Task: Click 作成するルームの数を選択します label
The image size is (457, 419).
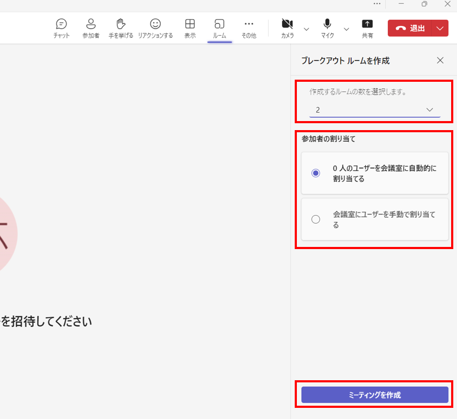Action: coord(358,92)
